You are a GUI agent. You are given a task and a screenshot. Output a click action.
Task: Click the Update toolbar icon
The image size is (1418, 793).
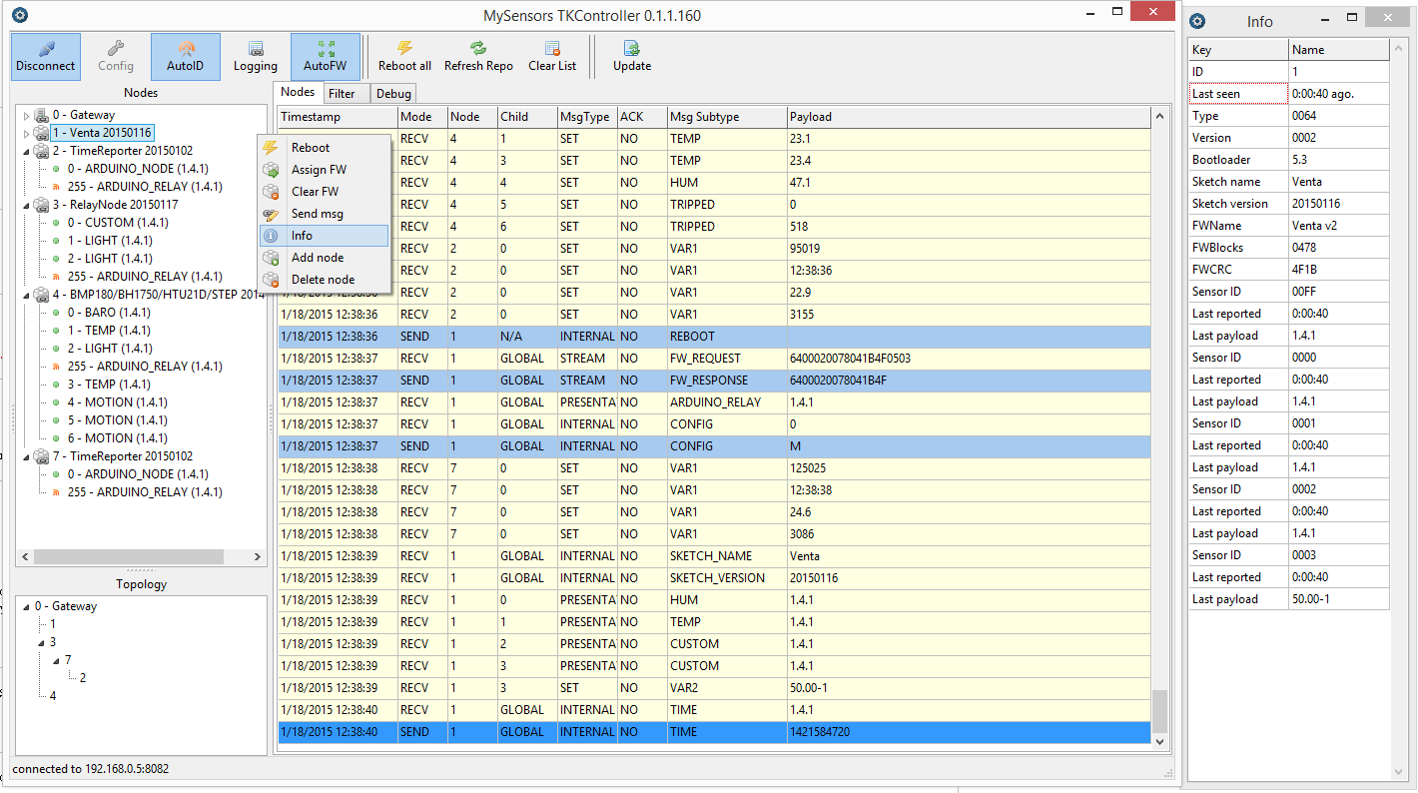point(631,48)
